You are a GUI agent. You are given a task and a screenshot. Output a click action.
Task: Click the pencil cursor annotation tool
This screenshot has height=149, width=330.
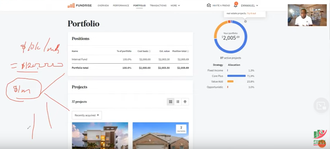(29, 127)
